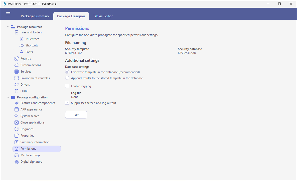Viewport: 297px width, 181px height.
Task: Open Upgrades section
Action: coord(27,129)
